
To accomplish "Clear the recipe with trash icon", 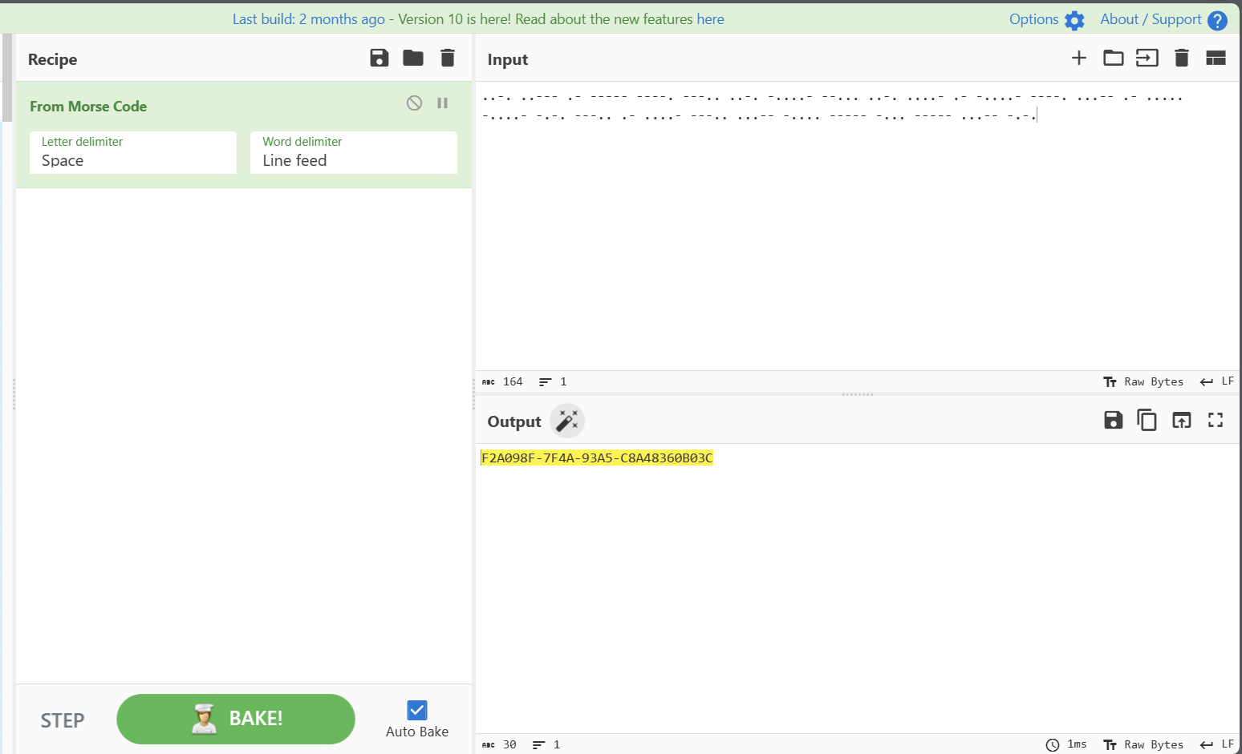I will (448, 58).
